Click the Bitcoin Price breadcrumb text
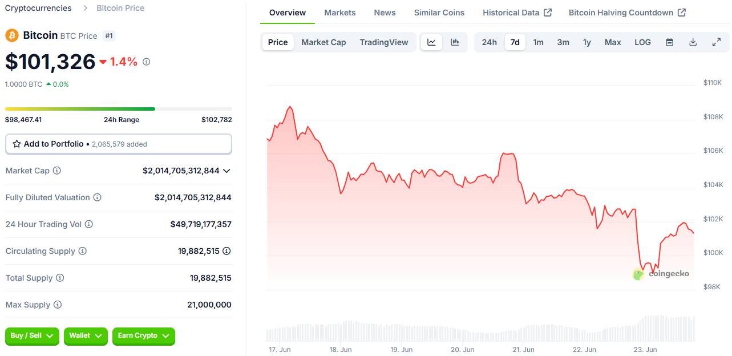 pos(120,8)
